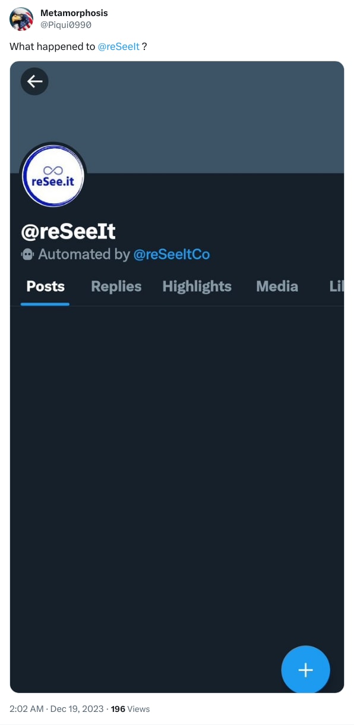The image size is (363, 725).
Task: Click the 196 Views count
Action: coord(130,709)
